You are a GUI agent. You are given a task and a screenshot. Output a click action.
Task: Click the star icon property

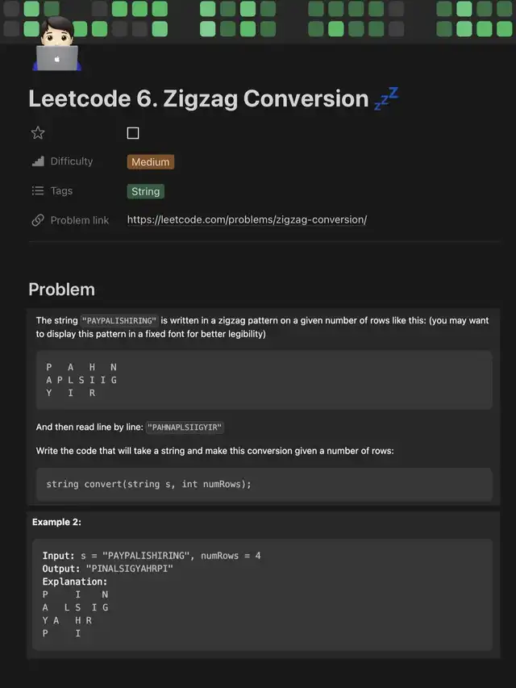click(38, 132)
